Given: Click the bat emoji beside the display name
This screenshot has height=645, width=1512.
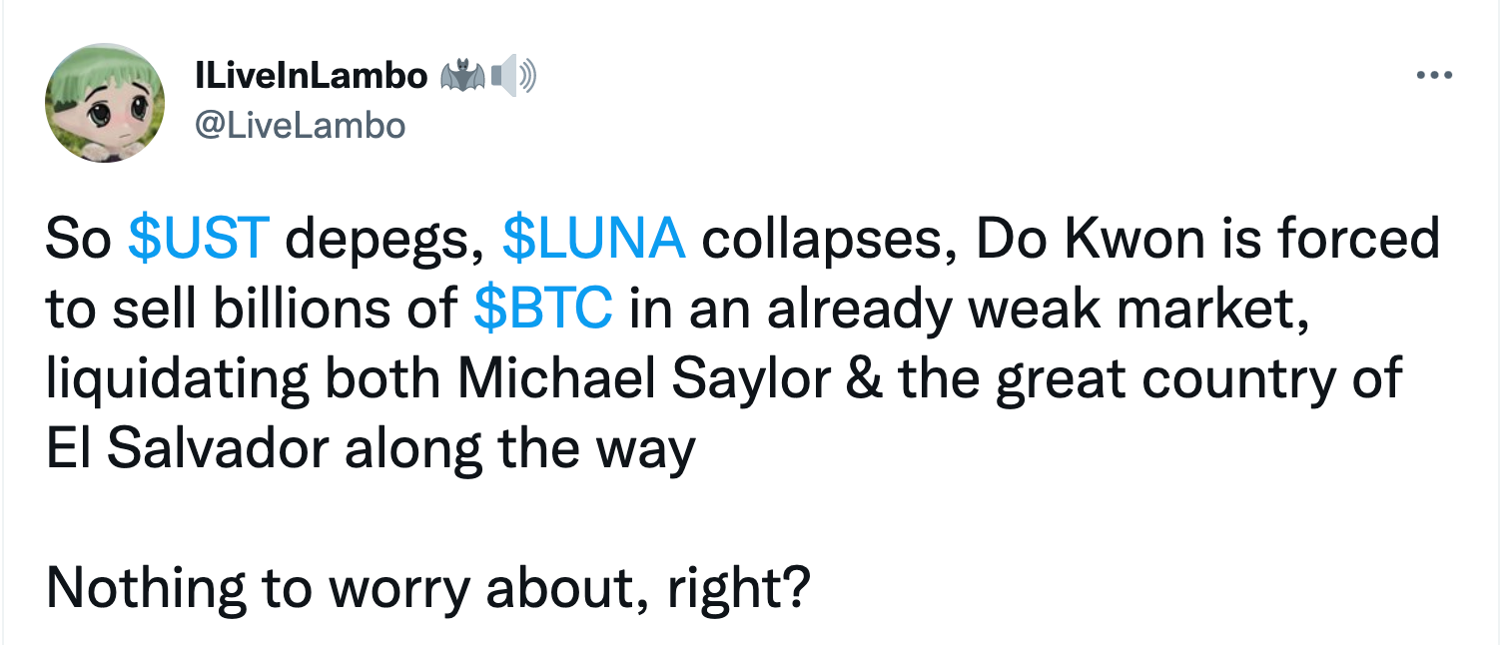Looking at the screenshot, I should [461, 76].
